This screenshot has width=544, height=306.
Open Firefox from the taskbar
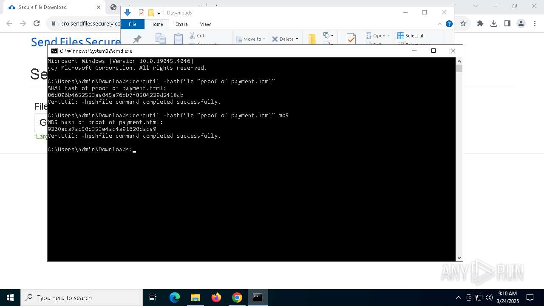pos(216,297)
